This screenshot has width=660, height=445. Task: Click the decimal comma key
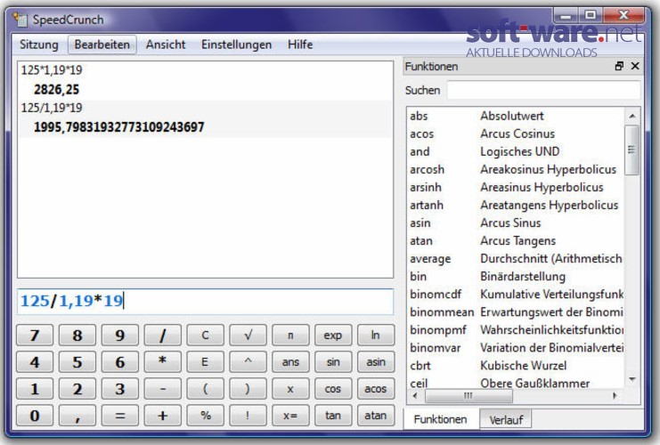[77, 416]
